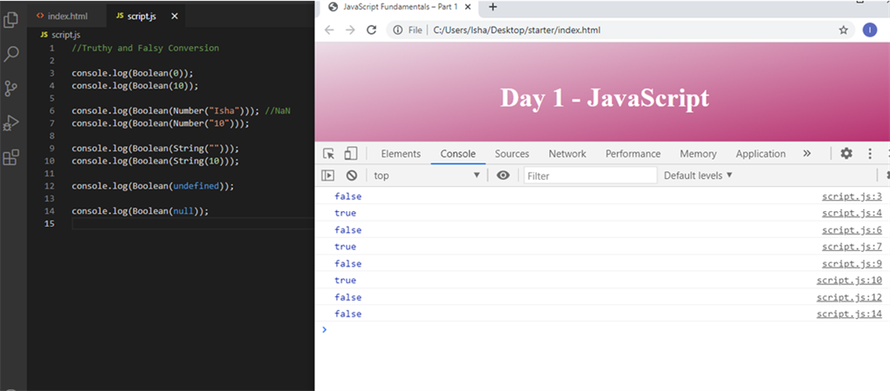Reload the page in Chrome
Viewport: 890px width, 391px height.
pos(372,30)
